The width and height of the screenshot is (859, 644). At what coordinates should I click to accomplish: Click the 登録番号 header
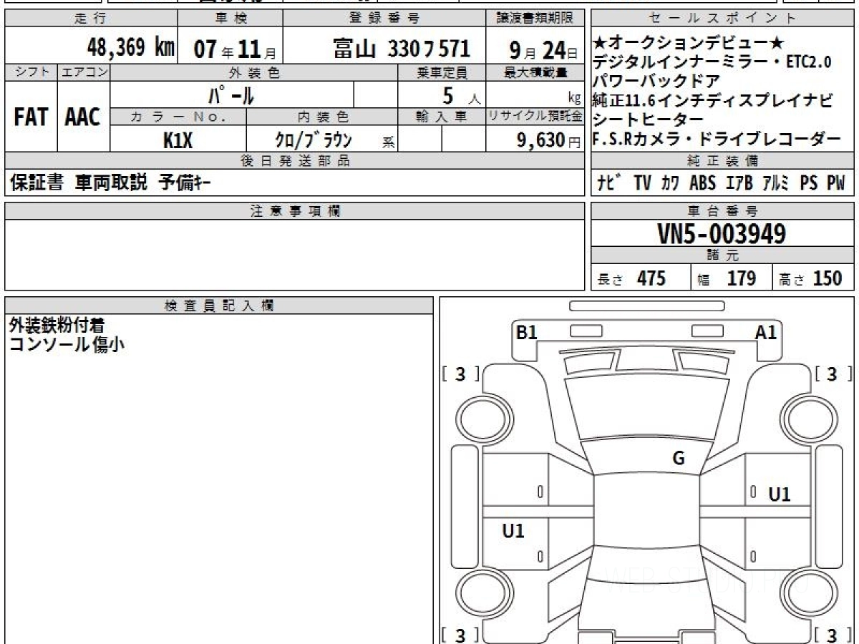[384, 19]
